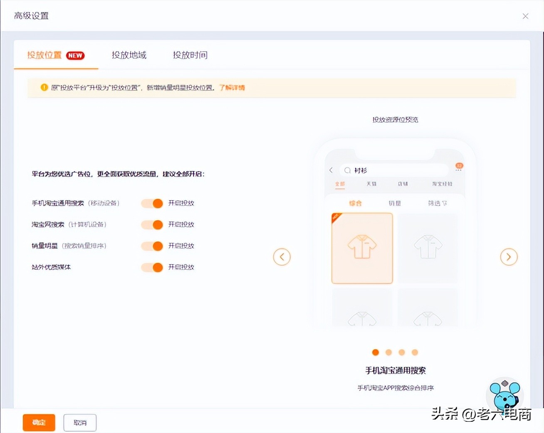This screenshot has height=433, width=544.
Task: Click the 了解详情 link in the notice banner
Action: click(232, 88)
